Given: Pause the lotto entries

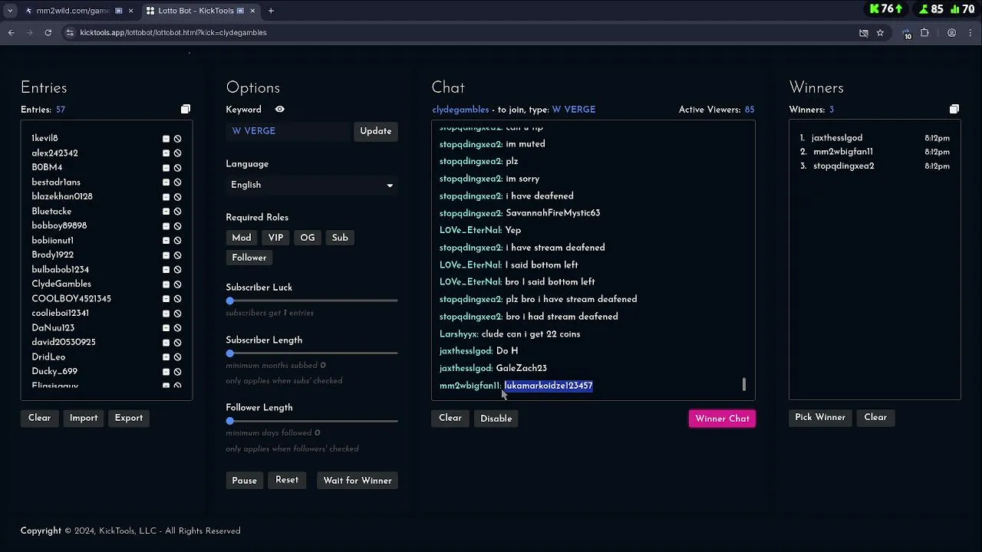Looking at the screenshot, I should (245, 481).
